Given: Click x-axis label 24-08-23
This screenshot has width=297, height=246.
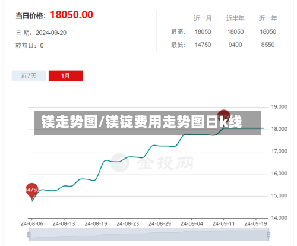Looking at the screenshot, I should [x=128, y=223].
